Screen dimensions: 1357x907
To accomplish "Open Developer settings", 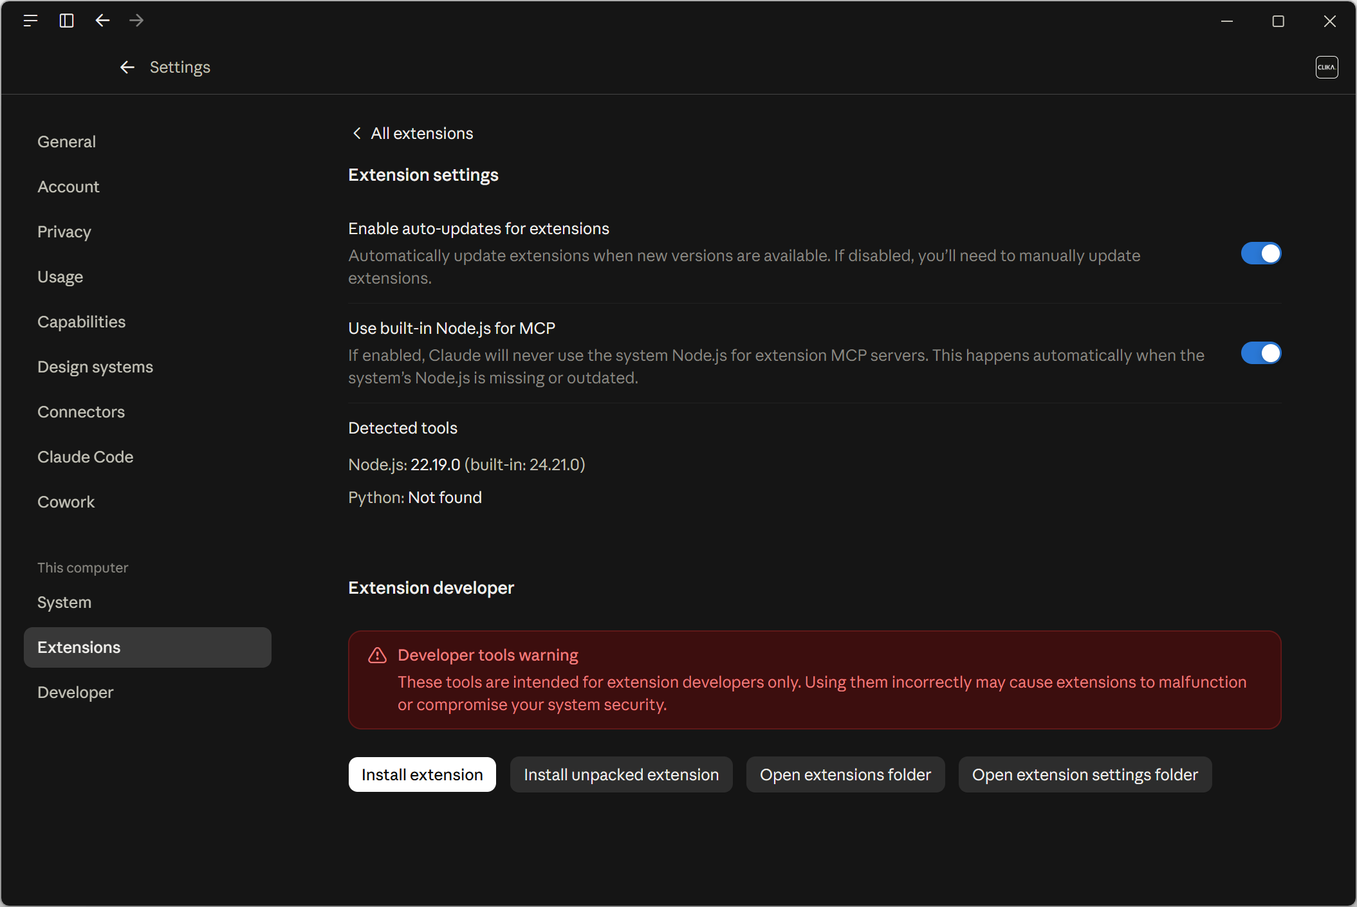I will [147, 692].
